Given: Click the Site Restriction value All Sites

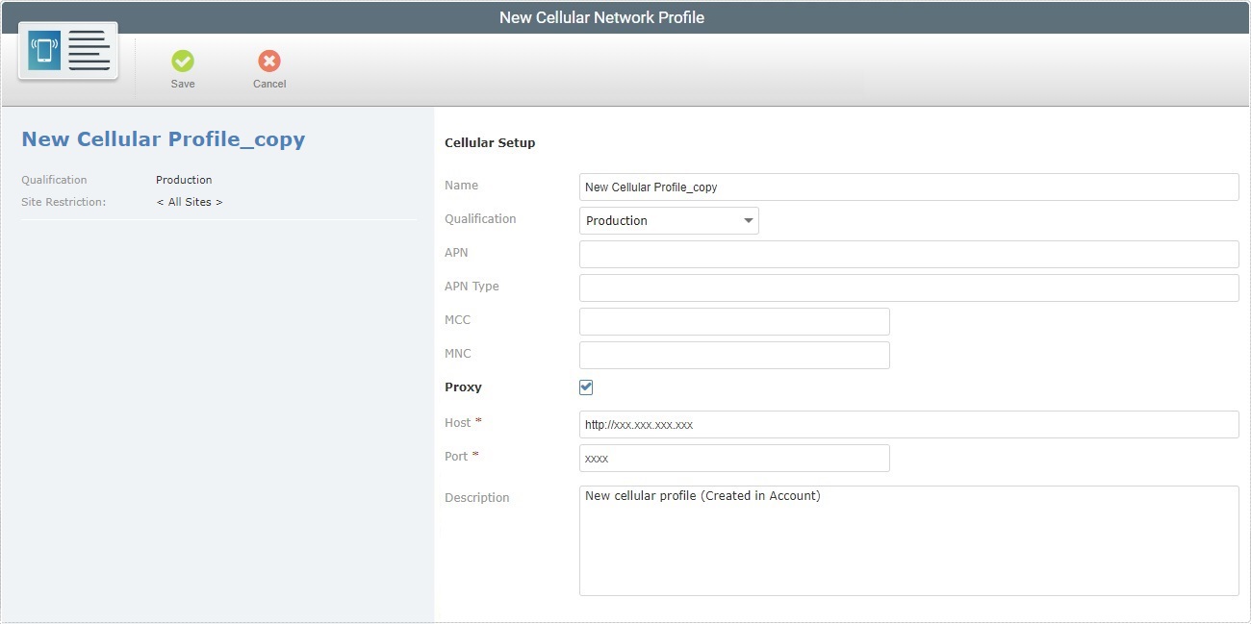Looking at the screenshot, I should [189, 202].
